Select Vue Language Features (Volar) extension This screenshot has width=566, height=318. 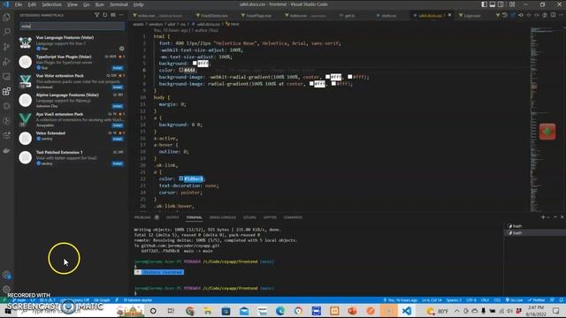click(72, 43)
